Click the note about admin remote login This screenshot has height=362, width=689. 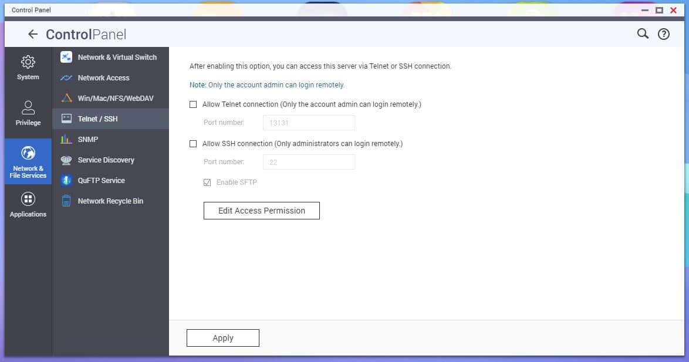pos(266,85)
